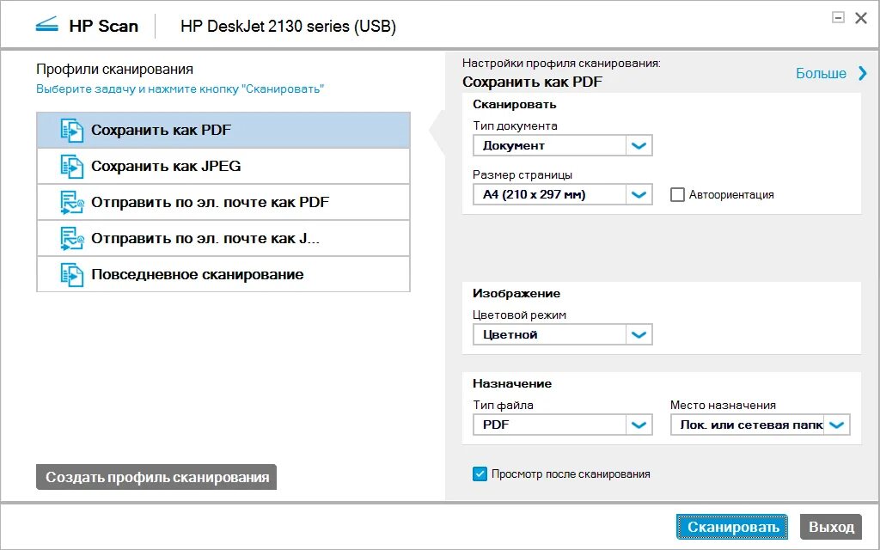Click the Цветовой режим label
880x550 pixels.
[x=520, y=315]
